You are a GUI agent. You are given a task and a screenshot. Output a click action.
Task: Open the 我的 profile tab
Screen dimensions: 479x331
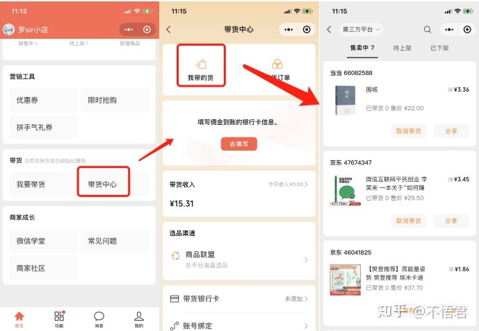pos(138,319)
